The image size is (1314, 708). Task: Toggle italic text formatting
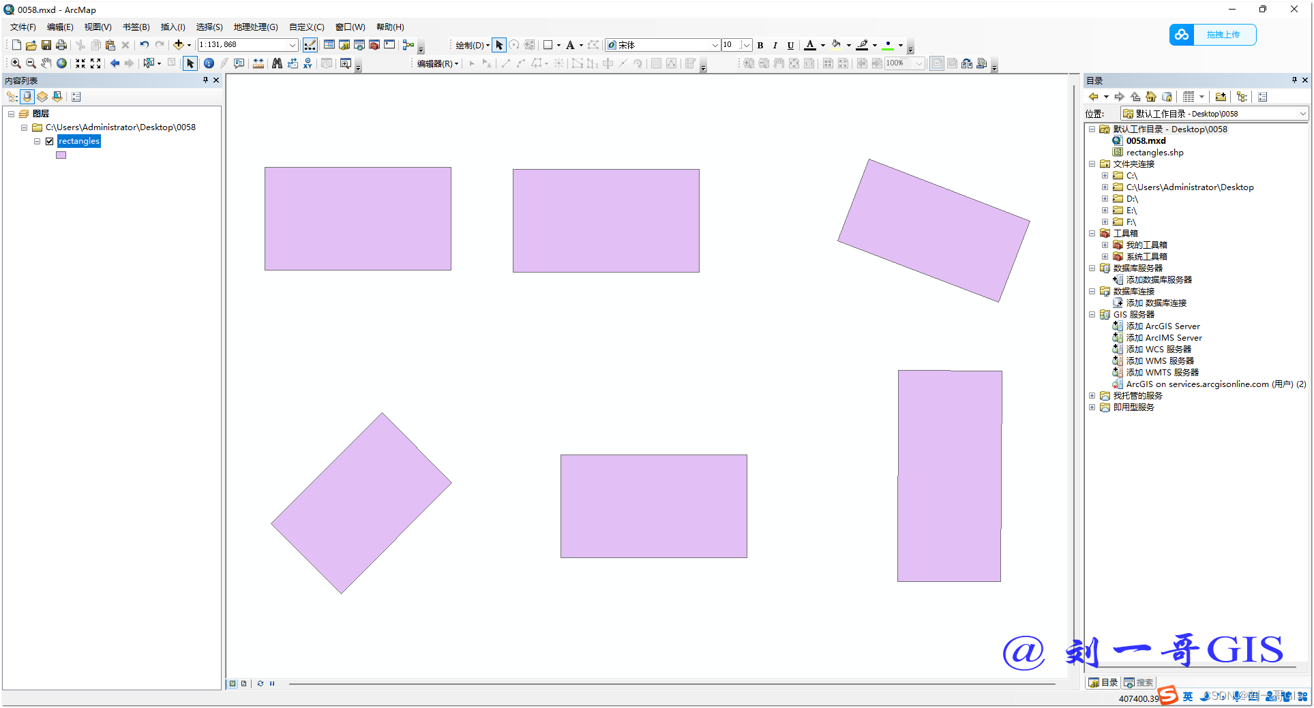click(775, 46)
